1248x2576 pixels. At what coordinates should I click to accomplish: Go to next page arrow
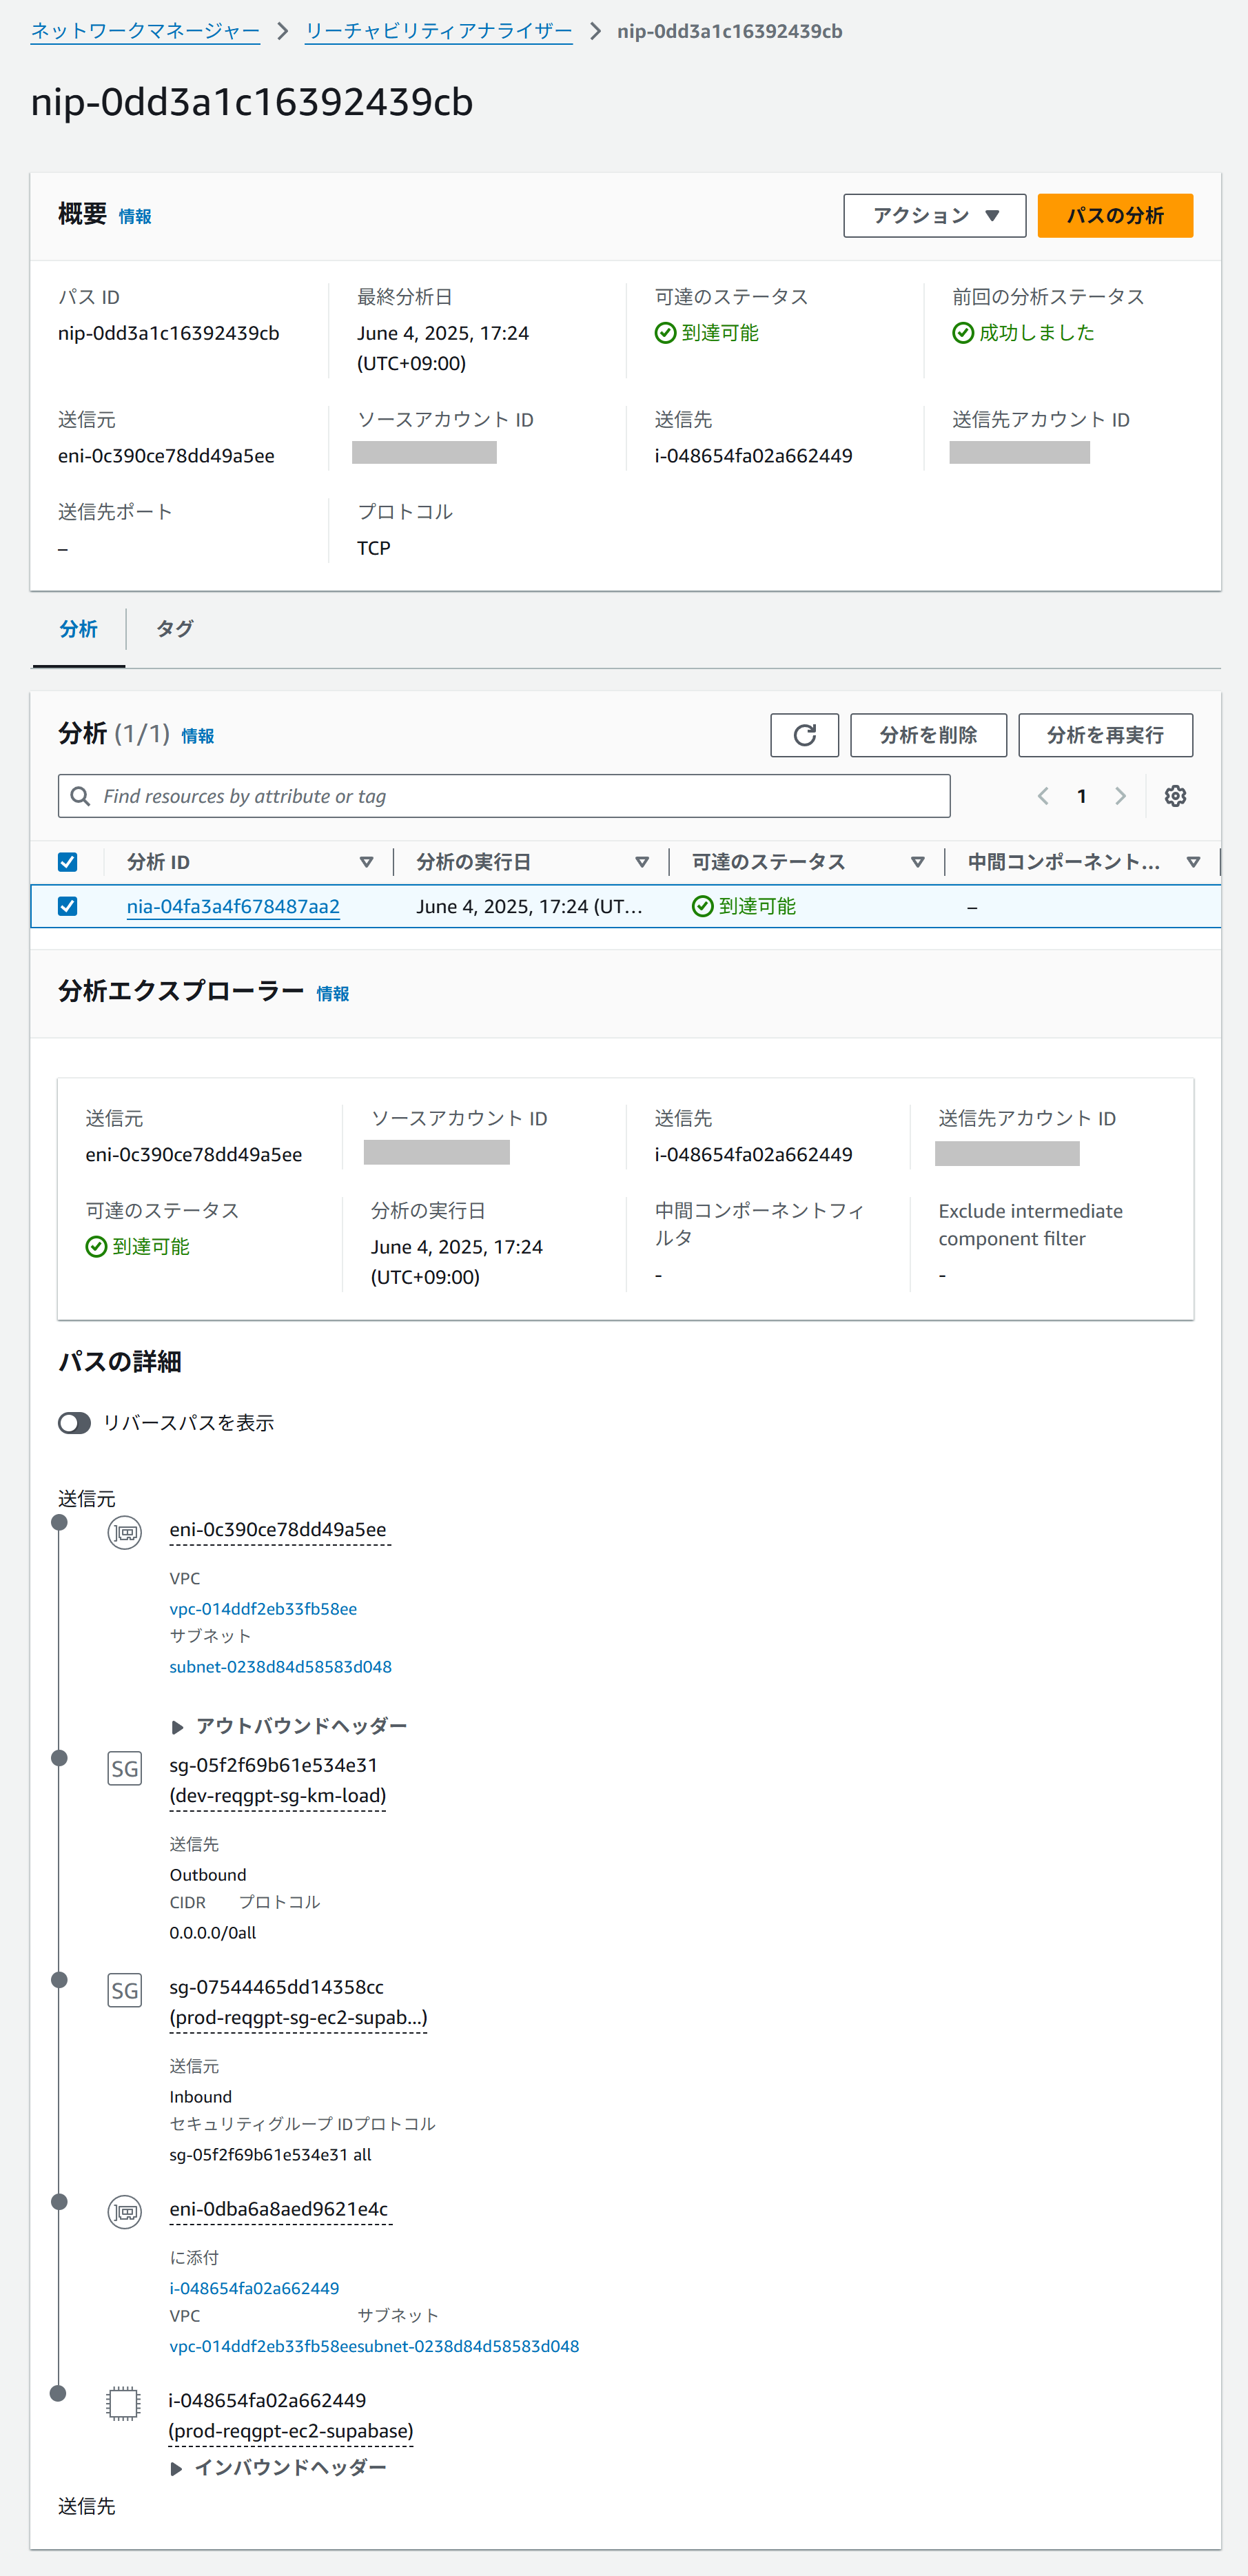pos(1120,796)
